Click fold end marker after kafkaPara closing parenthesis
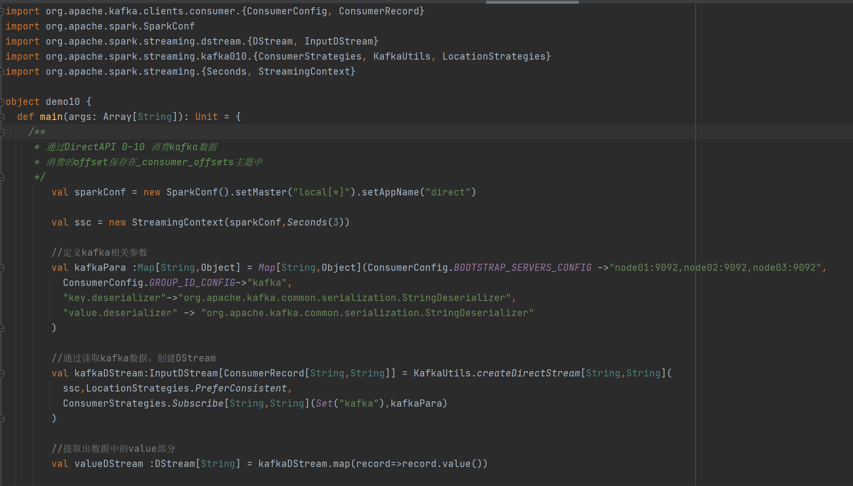 coord(2,328)
